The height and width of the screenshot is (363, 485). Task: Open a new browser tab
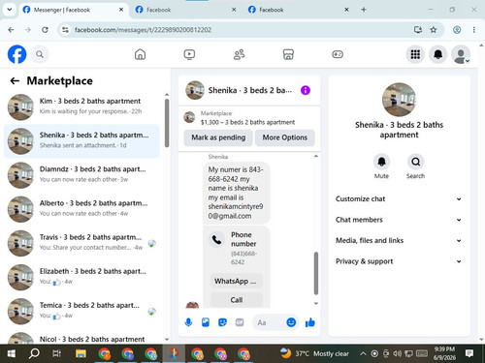point(364,10)
